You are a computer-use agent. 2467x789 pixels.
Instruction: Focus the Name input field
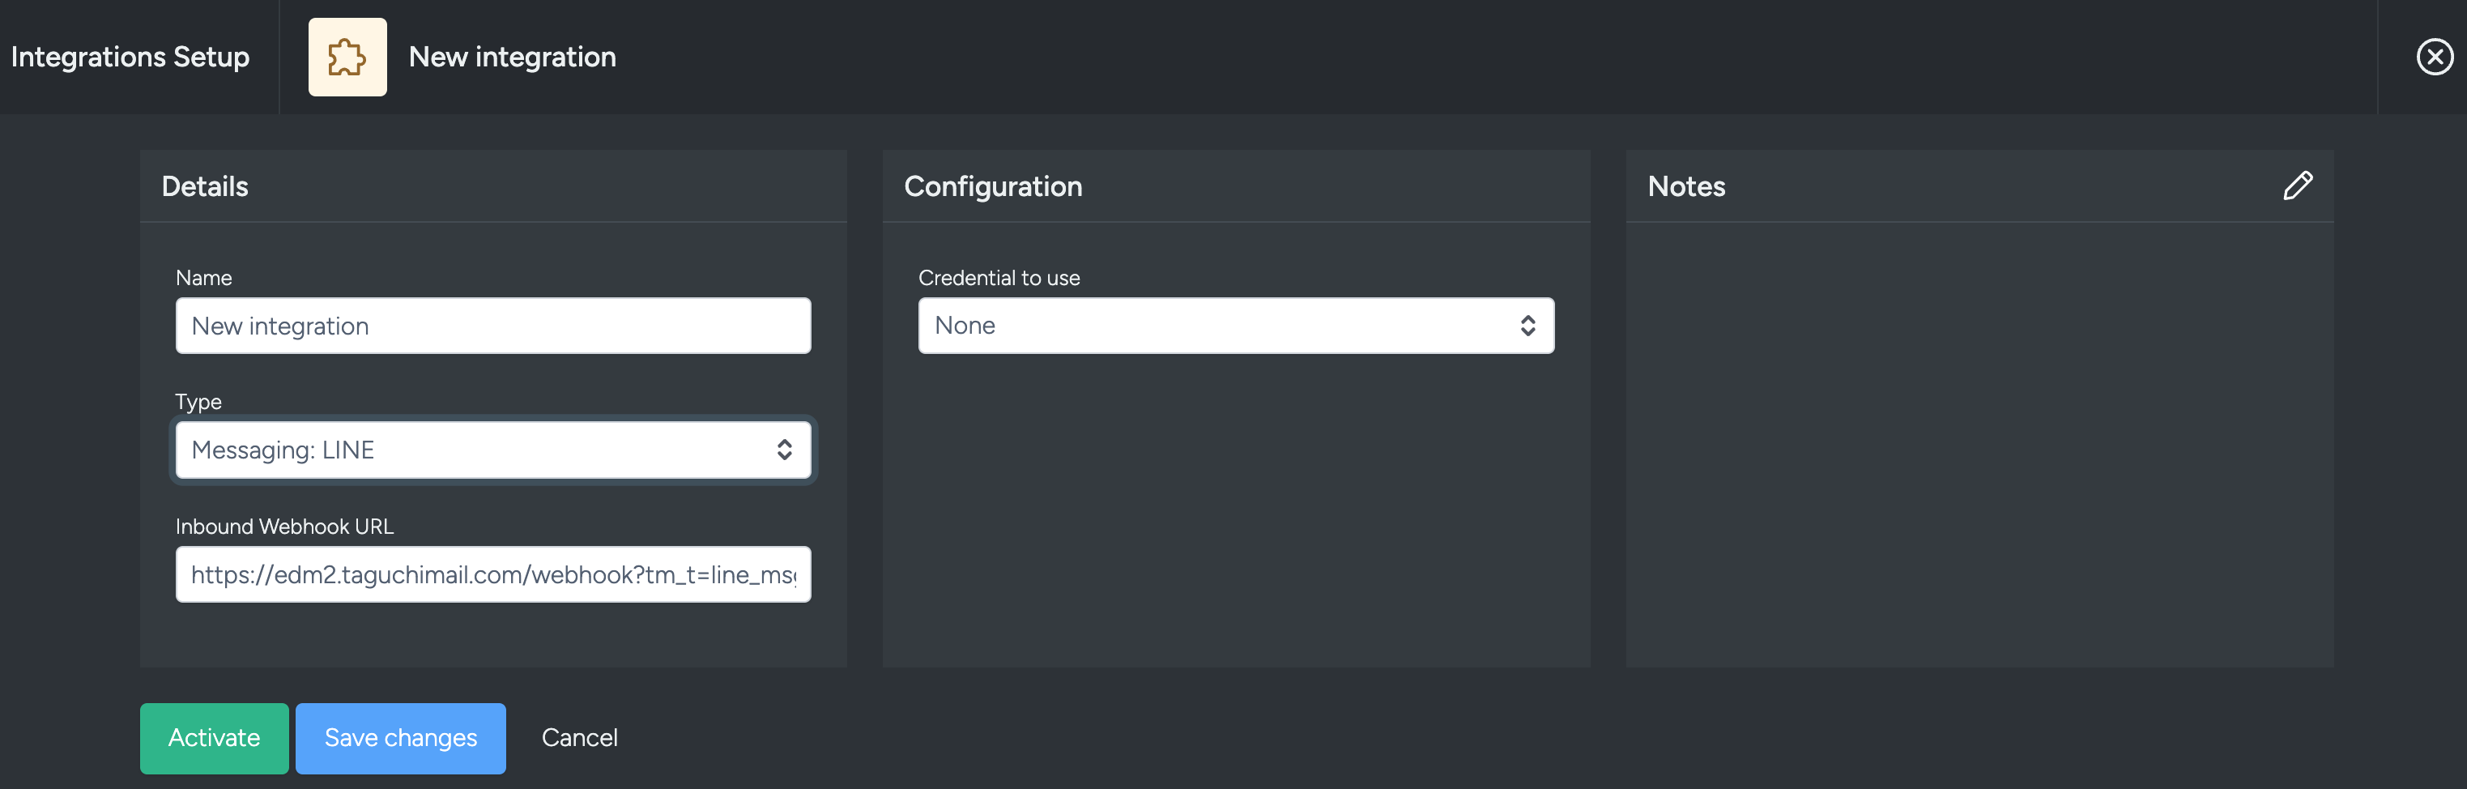coord(493,326)
